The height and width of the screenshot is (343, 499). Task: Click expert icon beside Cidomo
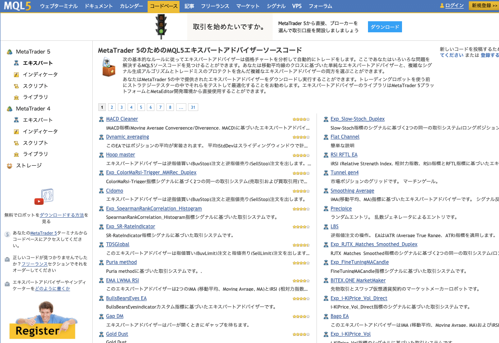[101, 191]
